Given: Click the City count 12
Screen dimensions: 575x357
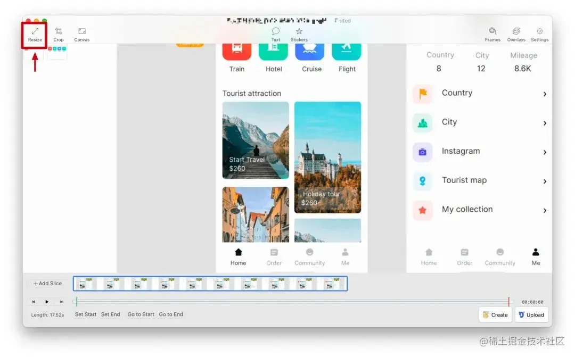Looking at the screenshot, I should [481, 69].
